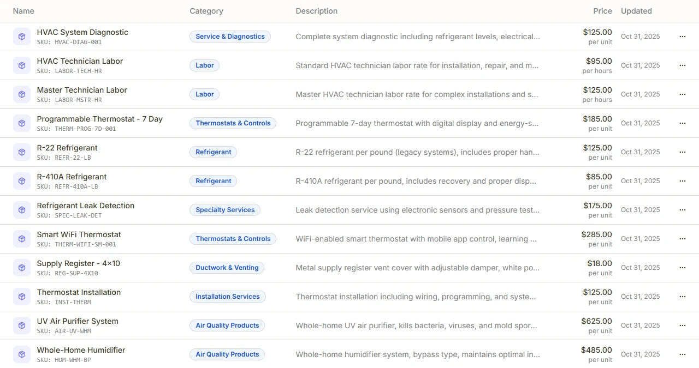Click the box icon for HVAC System Diagnostic
699x368 pixels.
[22, 37]
